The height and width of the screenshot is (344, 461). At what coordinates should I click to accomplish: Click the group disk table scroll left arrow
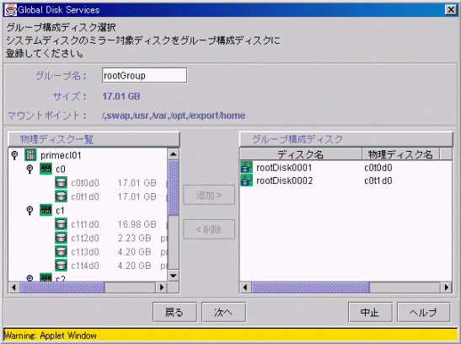coord(245,288)
